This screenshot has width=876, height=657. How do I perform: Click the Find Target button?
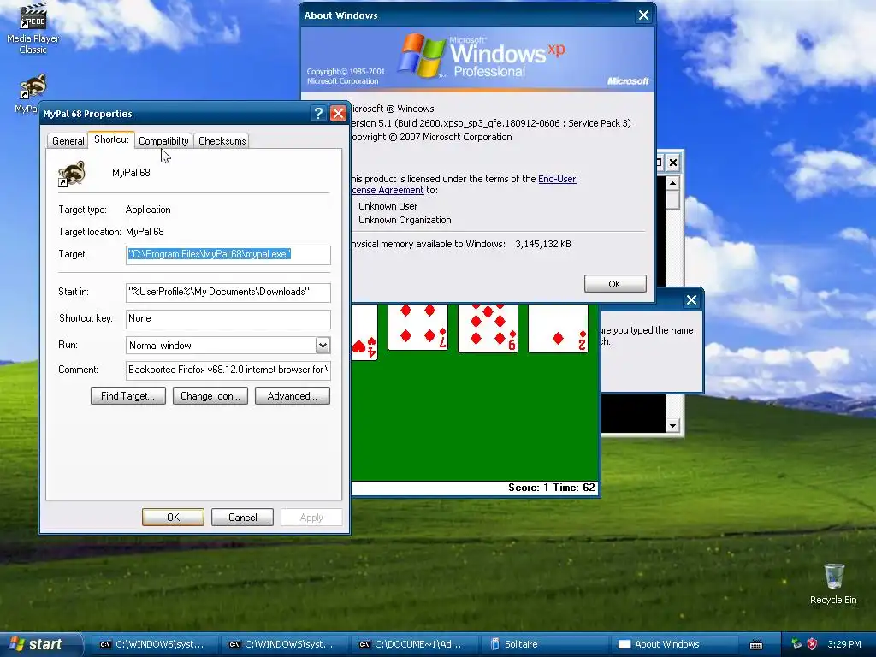pyautogui.click(x=128, y=396)
